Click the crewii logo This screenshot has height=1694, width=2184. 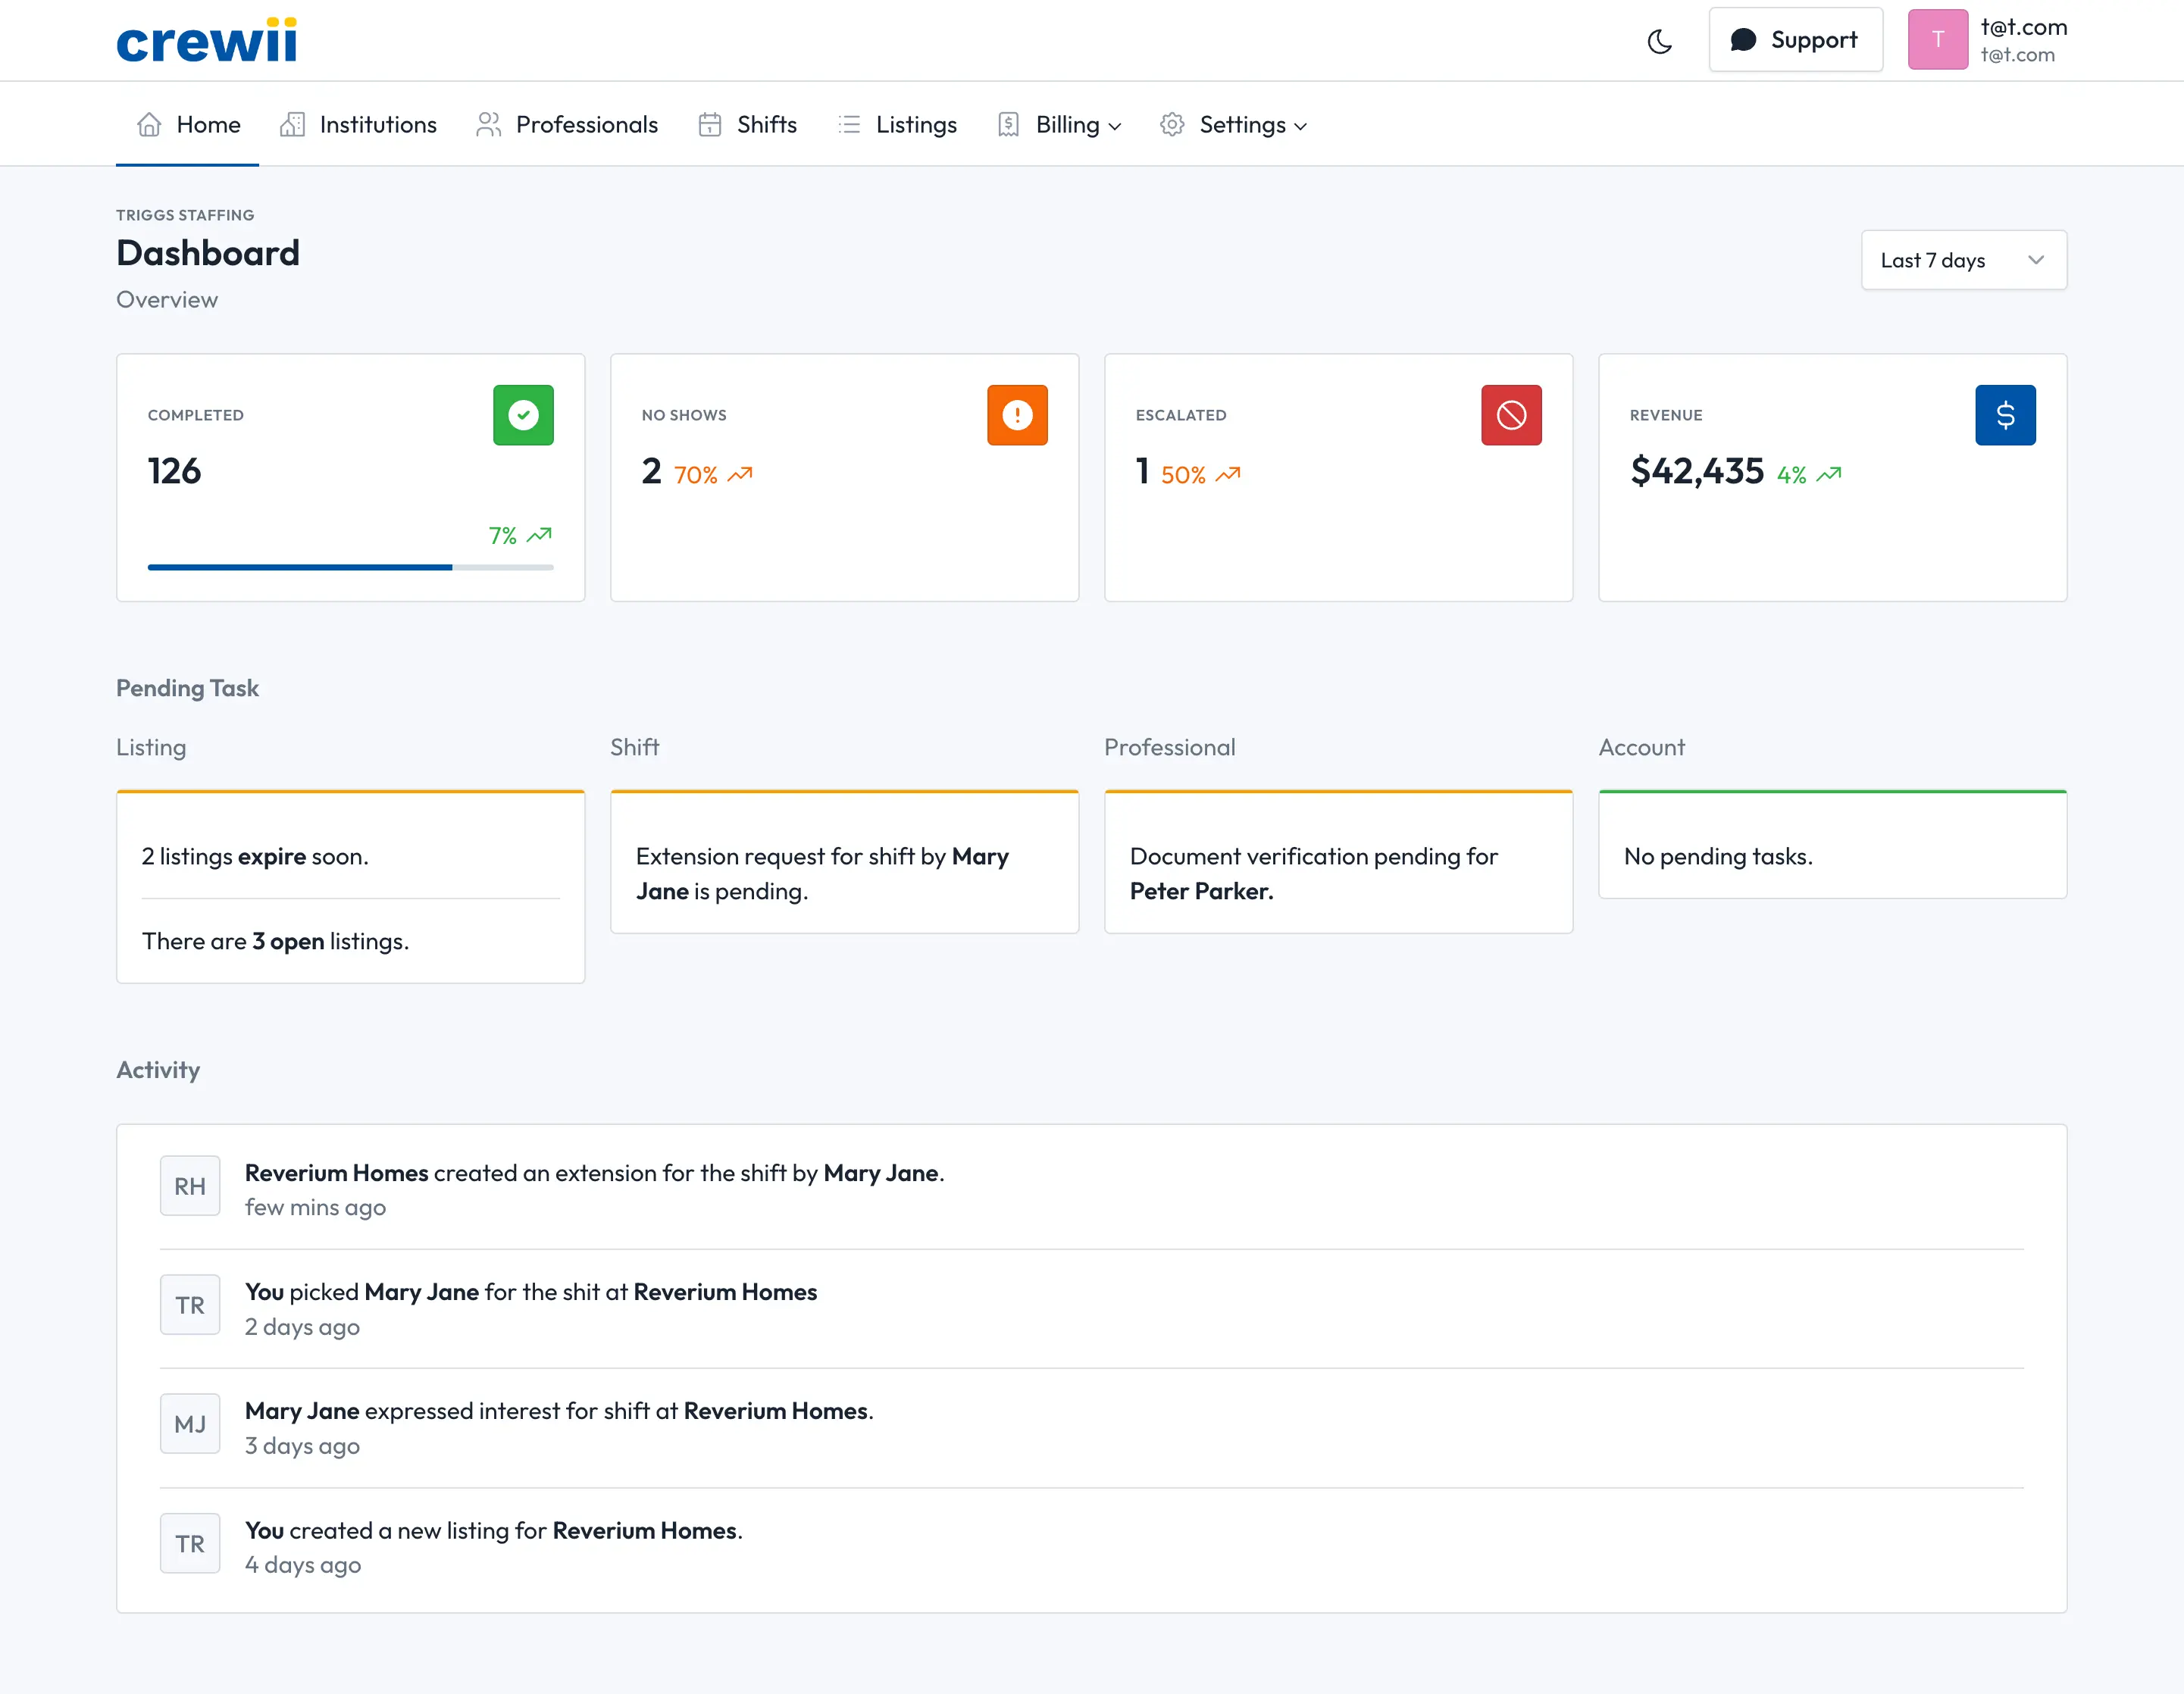[207, 41]
